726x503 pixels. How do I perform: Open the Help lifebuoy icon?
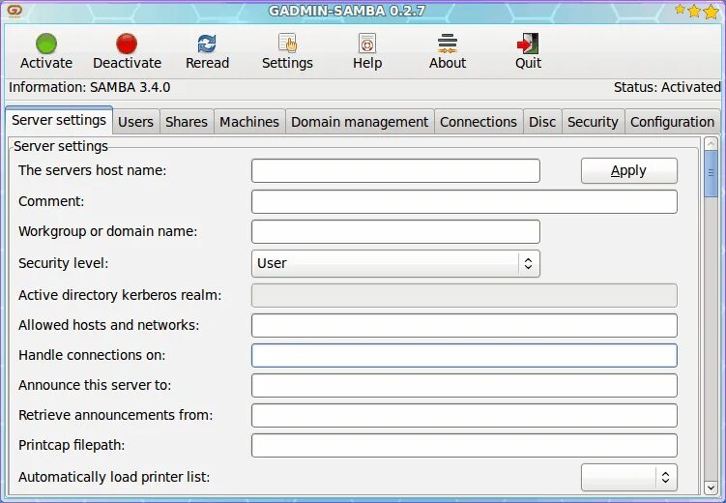pos(367,44)
